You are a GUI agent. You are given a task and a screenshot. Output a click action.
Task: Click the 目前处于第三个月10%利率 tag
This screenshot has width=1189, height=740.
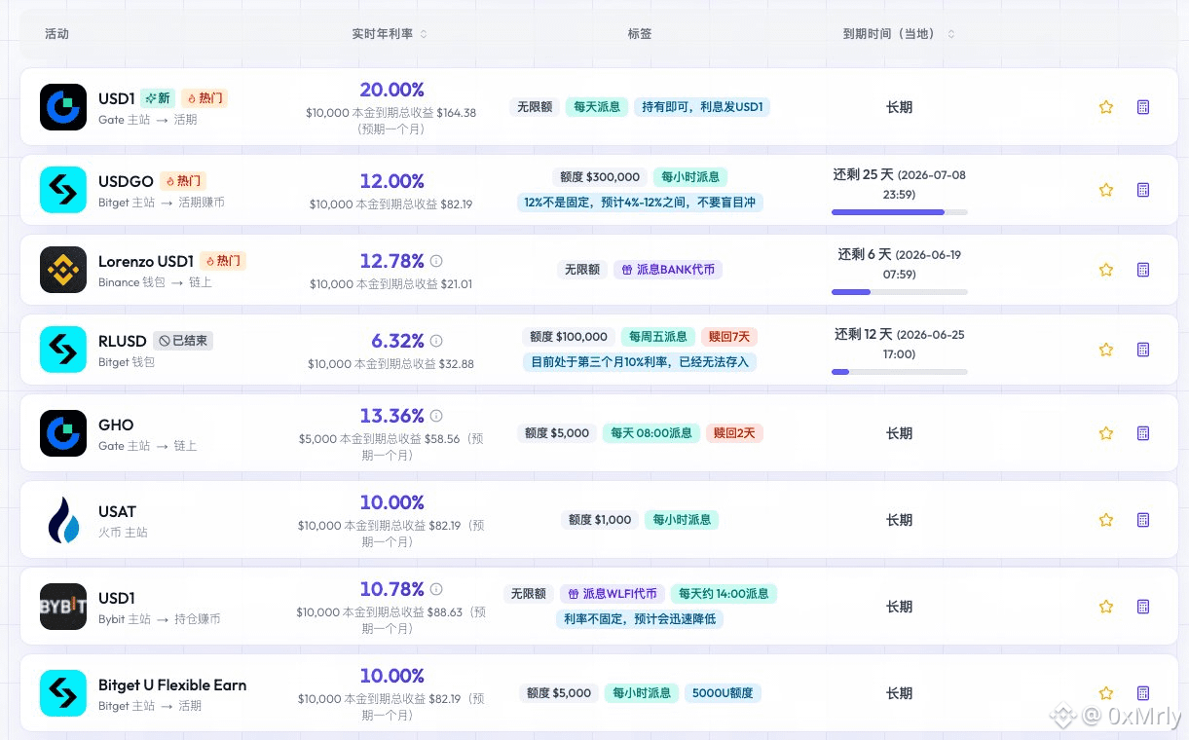click(640, 362)
